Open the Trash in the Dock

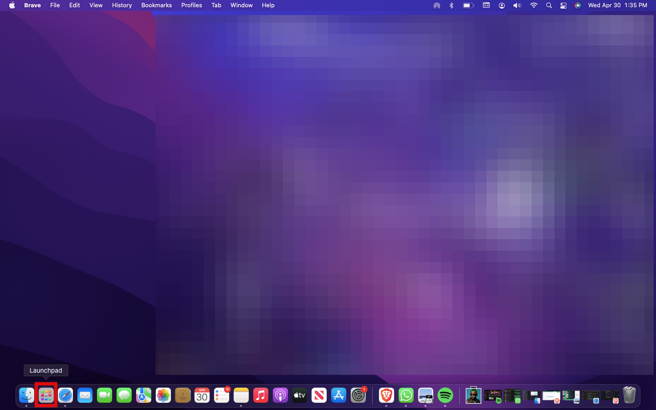(x=629, y=395)
